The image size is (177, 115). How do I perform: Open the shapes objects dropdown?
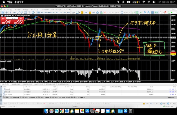(x=33, y=12)
